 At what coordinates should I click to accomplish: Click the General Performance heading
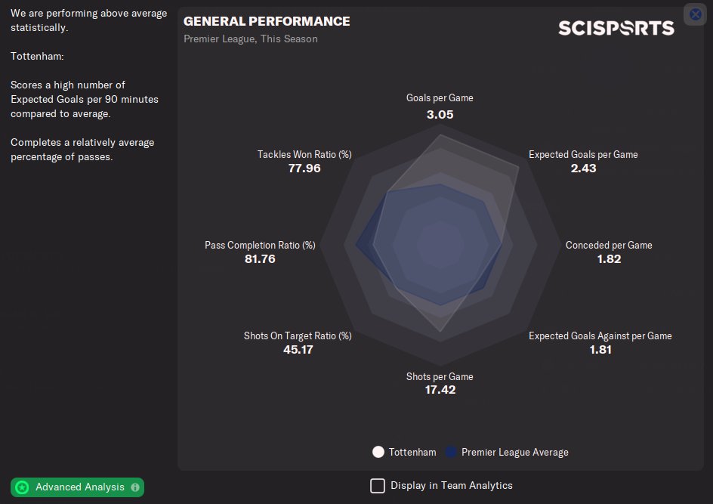[x=267, y=21]
